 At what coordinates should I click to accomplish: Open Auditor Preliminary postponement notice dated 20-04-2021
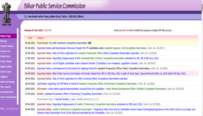(98, 104)
